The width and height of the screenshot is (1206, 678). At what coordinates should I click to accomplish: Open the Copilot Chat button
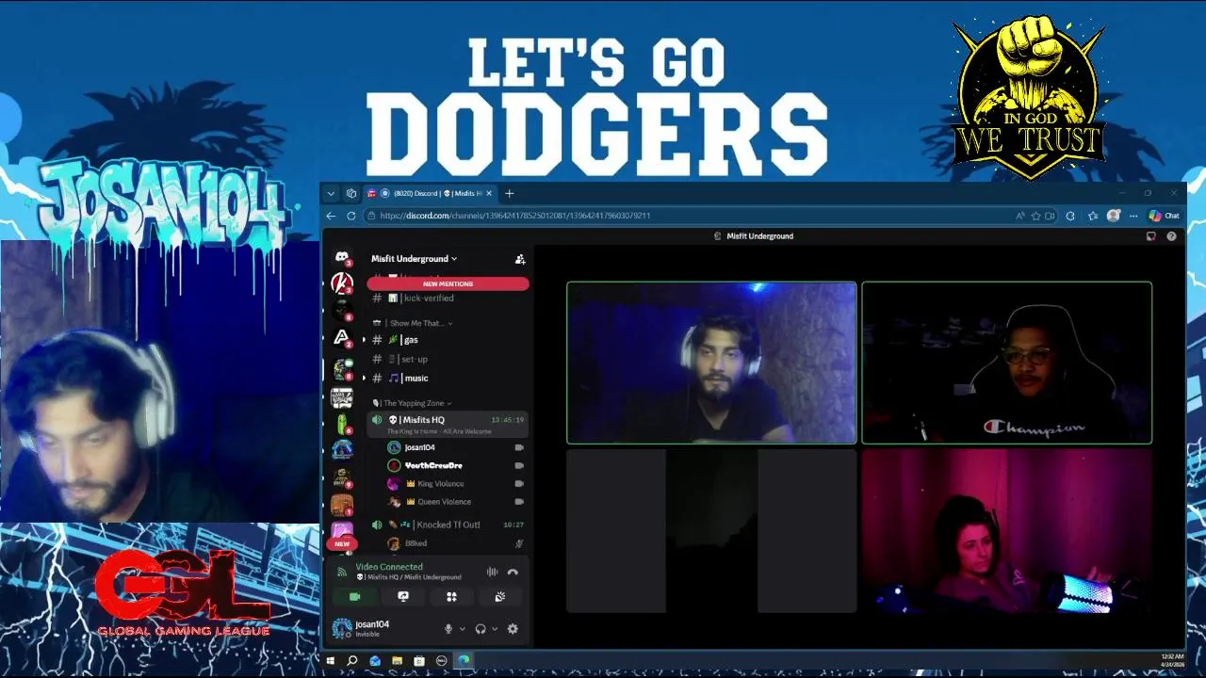pos(1164,216)
